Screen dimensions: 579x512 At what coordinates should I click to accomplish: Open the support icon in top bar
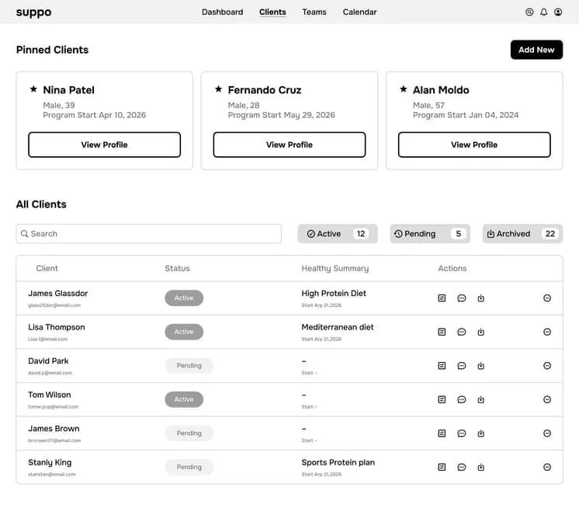pos(529,12)
